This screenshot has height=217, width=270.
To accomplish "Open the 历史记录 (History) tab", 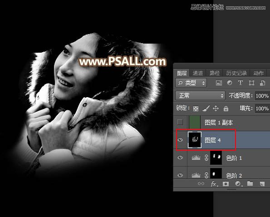I will tap(236, 73).
